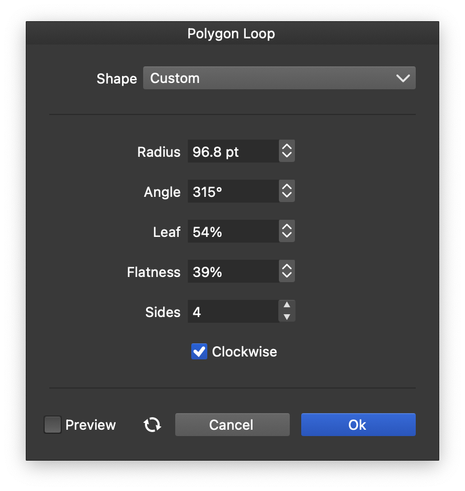465x491 pixels.
Task: Open the Shape dropdown menu
Action: [x=279, y=78]
